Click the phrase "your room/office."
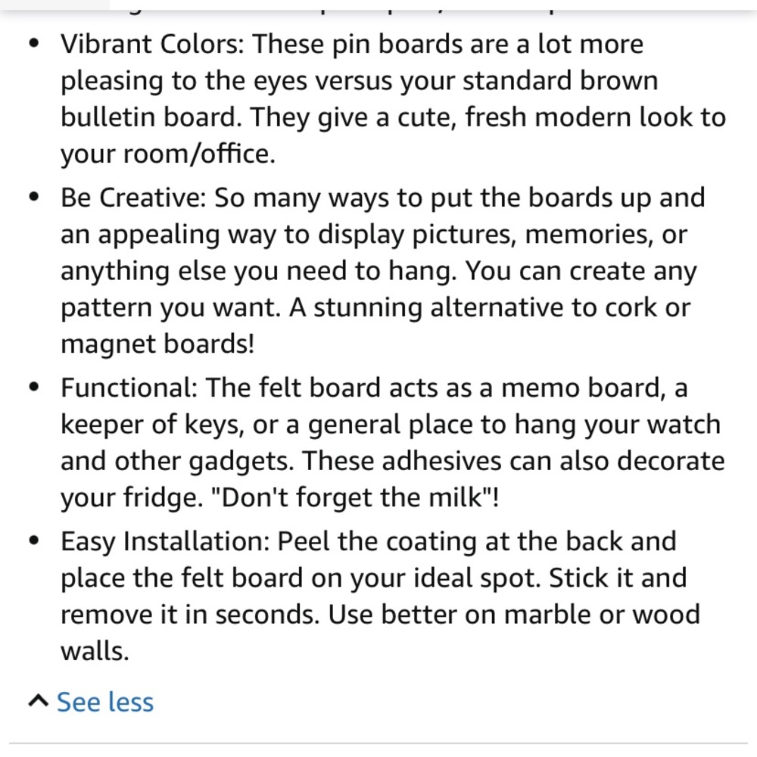 click(168, 154)
